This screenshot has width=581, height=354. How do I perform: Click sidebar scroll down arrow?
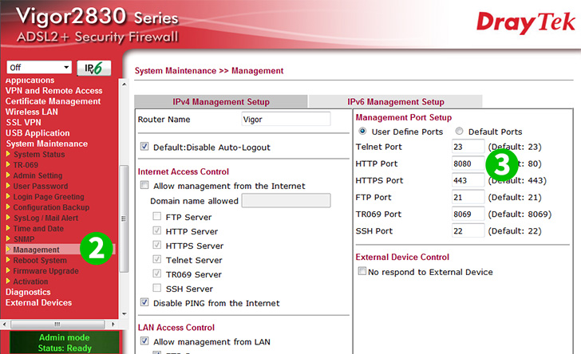click(x=125, y=313)
